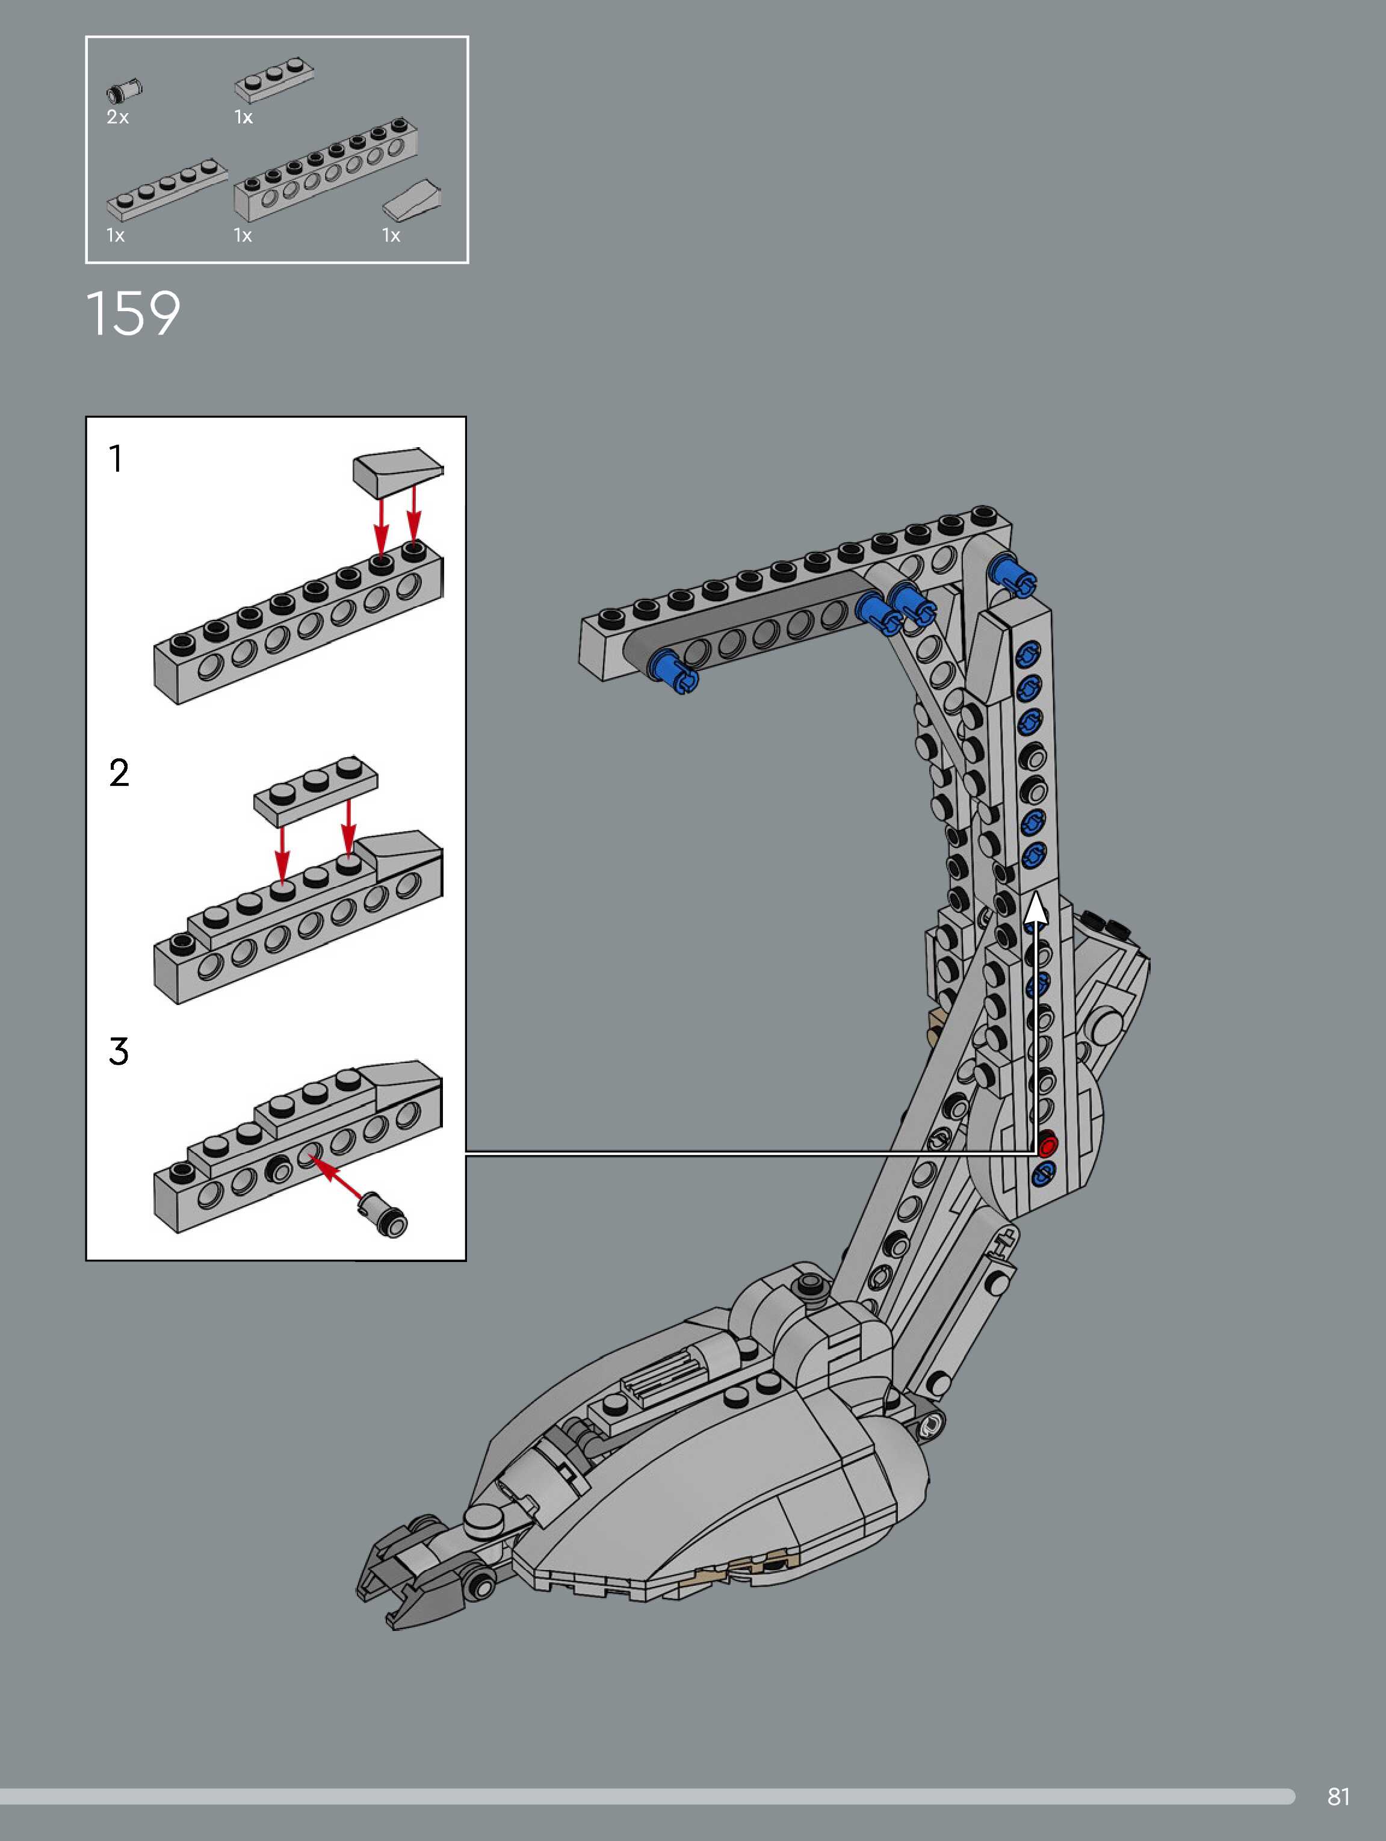Click the red pin on the leg assembly
This screenshot has height=1841, width=1386.
1047,1143
